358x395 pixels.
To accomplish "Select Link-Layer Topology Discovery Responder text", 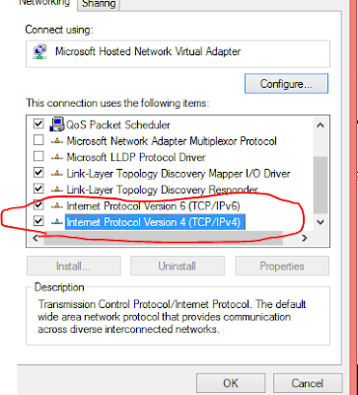I will tap(162, 190).
